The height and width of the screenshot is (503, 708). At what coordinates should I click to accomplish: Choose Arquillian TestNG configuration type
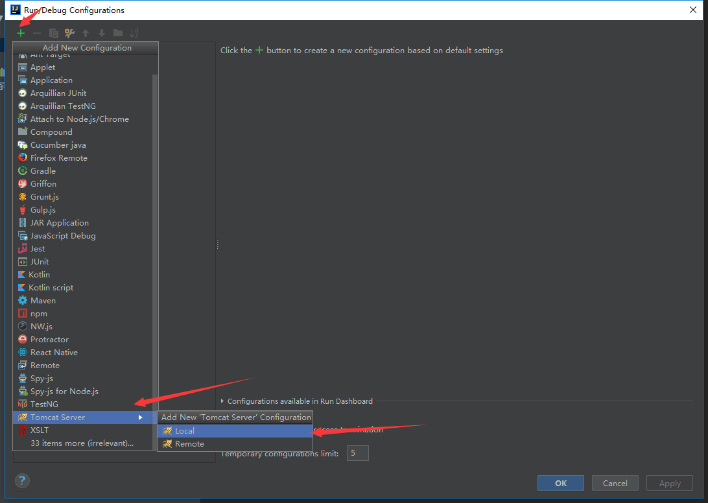coord(83,106)
